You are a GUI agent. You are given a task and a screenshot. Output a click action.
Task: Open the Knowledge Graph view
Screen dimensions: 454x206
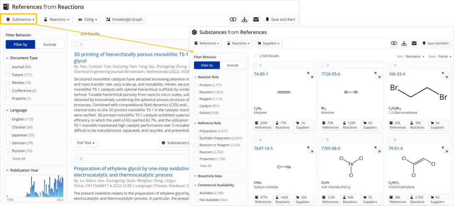tap(124, 19)
